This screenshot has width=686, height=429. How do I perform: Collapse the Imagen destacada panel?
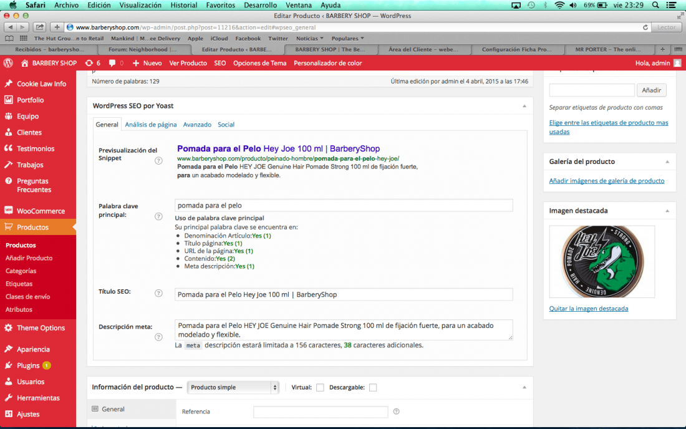(x=667, y=211)
